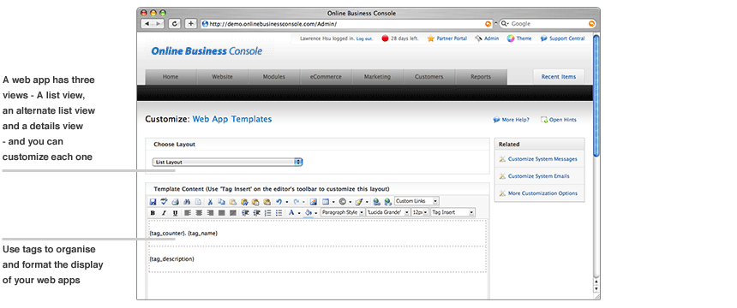Insert a bulleted list

[279, 213]
